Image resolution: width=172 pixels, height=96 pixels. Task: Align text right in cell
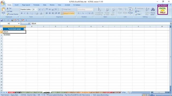(53, 13)
